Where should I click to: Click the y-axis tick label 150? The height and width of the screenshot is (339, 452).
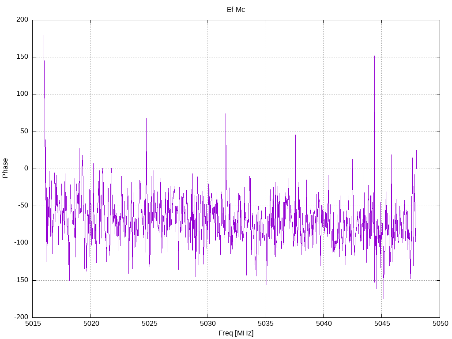click(23, 57)
